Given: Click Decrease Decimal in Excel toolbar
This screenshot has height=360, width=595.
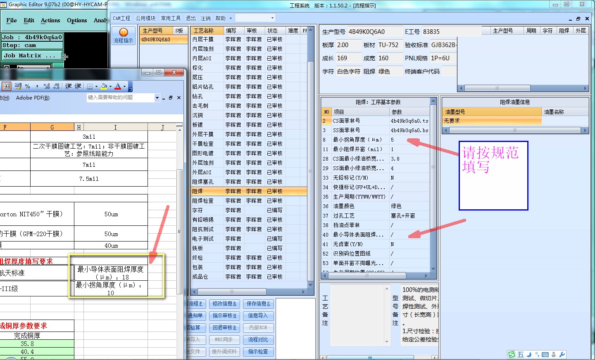Looking at the screenshot, I should [x=56, y=86].
